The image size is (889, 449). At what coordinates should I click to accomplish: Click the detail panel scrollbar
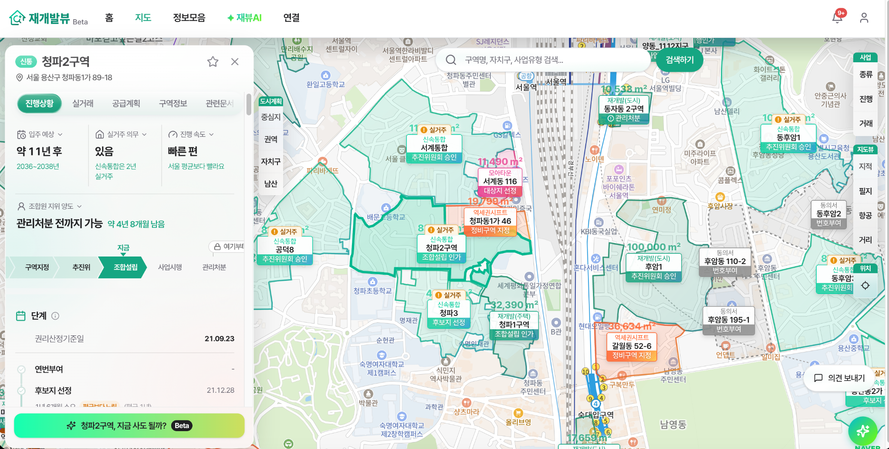249,105
